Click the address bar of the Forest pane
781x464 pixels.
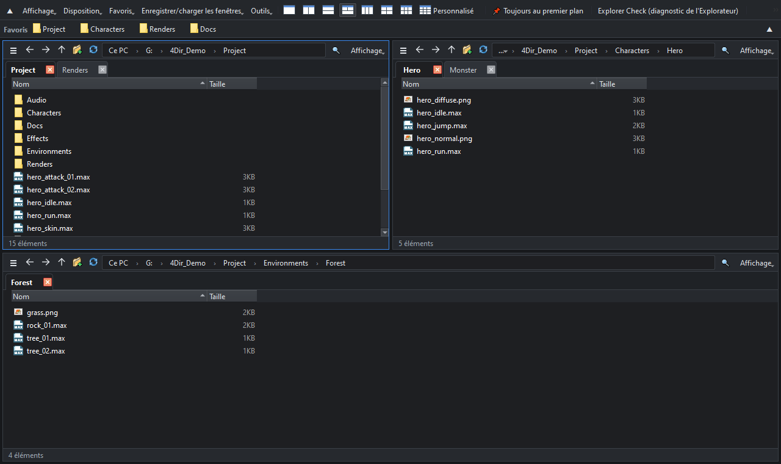pos(408,263)
